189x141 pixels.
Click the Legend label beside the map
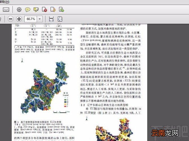tap(66, 95)
